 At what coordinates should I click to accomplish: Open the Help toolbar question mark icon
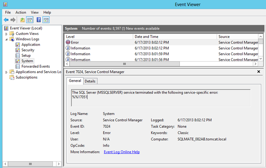[x=39, y=20]
